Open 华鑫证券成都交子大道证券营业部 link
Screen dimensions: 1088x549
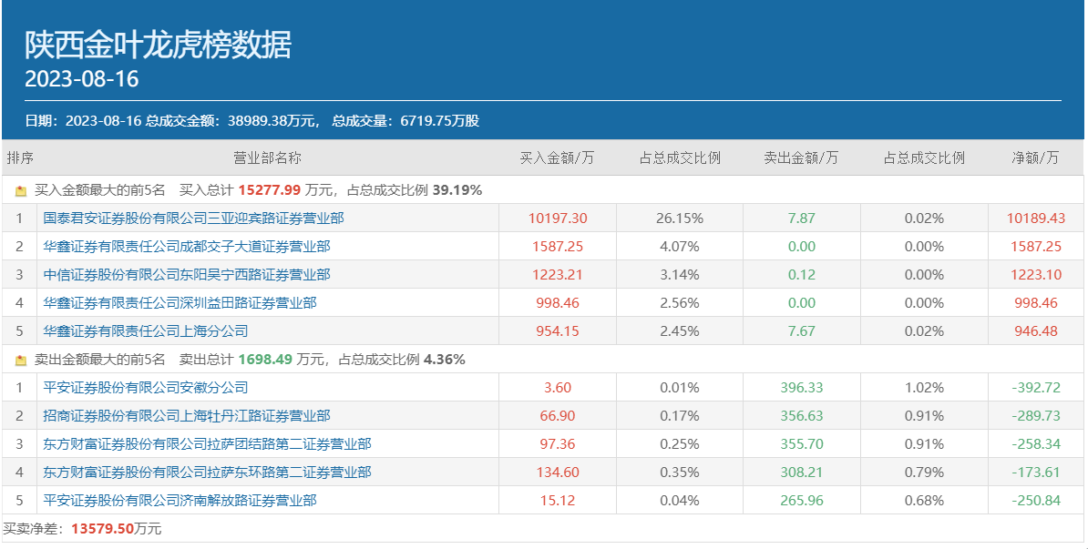pos(187,247)
